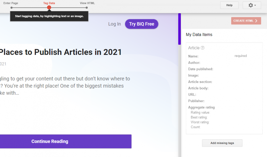Image resolution: width=267 pixels, height=157 pixels.
Task: Select the View HTML step label
Action: point(87,3)
